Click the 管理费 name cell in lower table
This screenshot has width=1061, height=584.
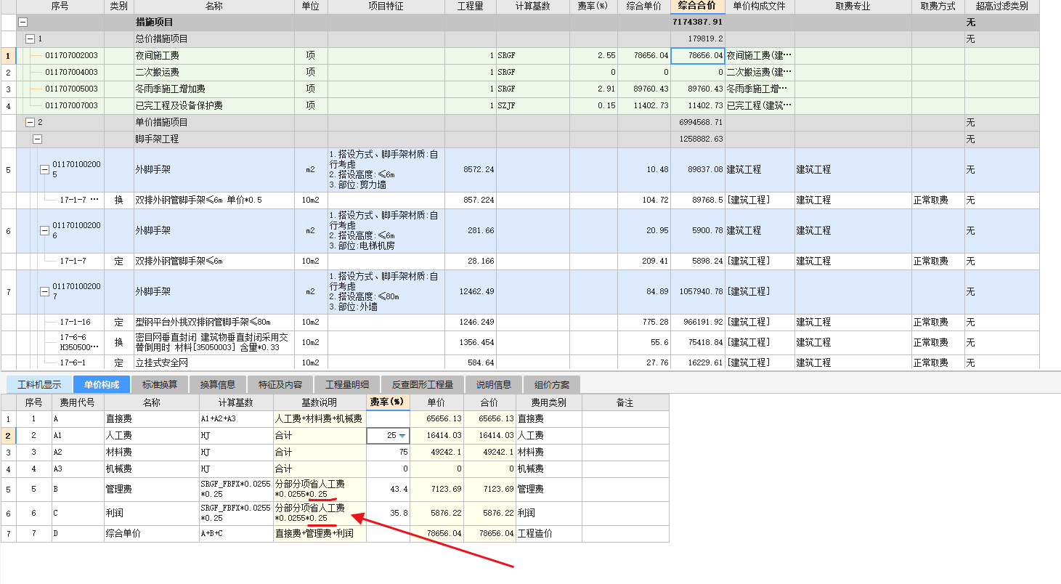(x=150, y=490)
